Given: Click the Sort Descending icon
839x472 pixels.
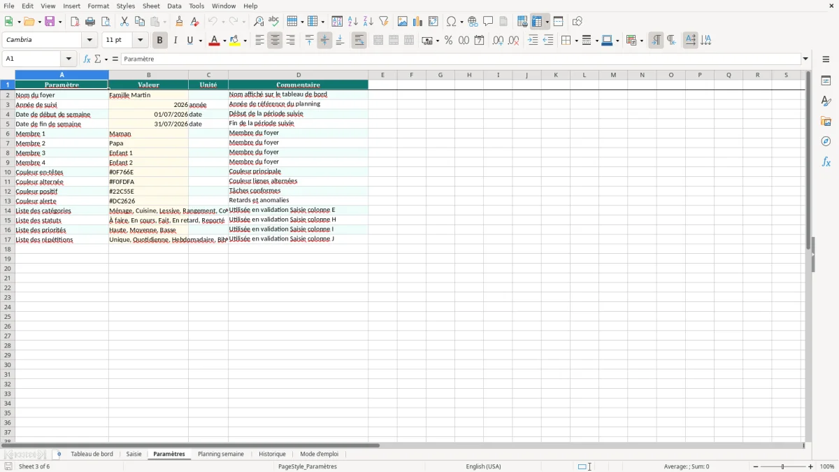Looking at the screenshot, I should (x=368, y=22).
